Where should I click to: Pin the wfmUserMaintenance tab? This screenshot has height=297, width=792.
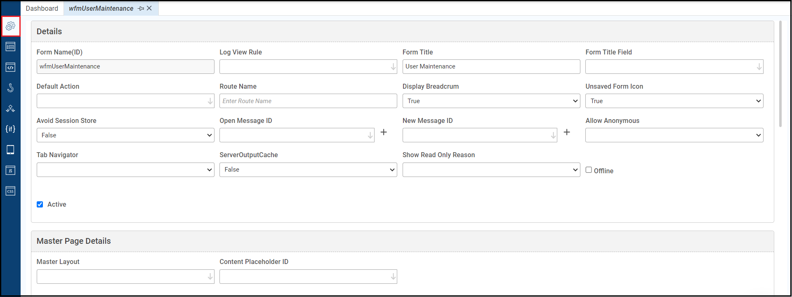141,9
